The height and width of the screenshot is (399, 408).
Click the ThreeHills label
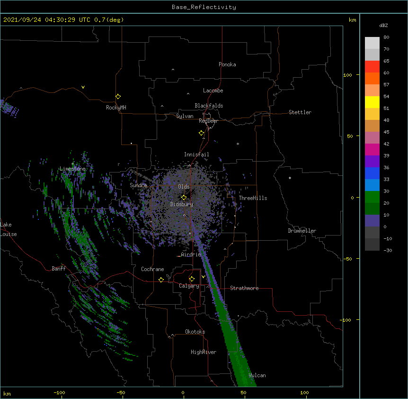coord(253,198)
